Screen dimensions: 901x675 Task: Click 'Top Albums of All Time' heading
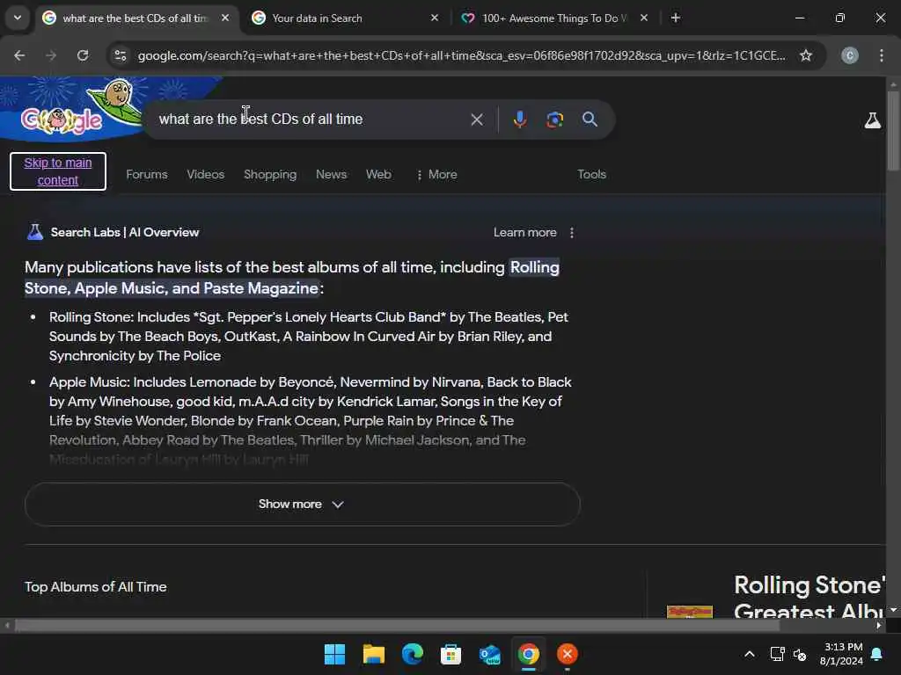pos(95,587)
